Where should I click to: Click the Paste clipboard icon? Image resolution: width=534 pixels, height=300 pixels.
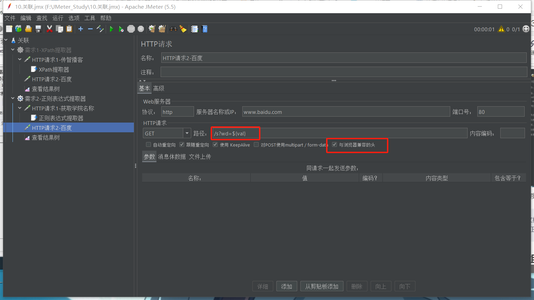(69, 29)
